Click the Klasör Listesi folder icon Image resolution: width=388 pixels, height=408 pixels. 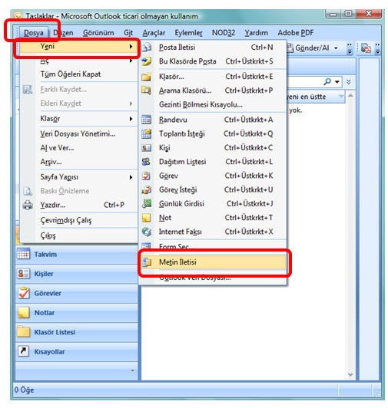24,332
